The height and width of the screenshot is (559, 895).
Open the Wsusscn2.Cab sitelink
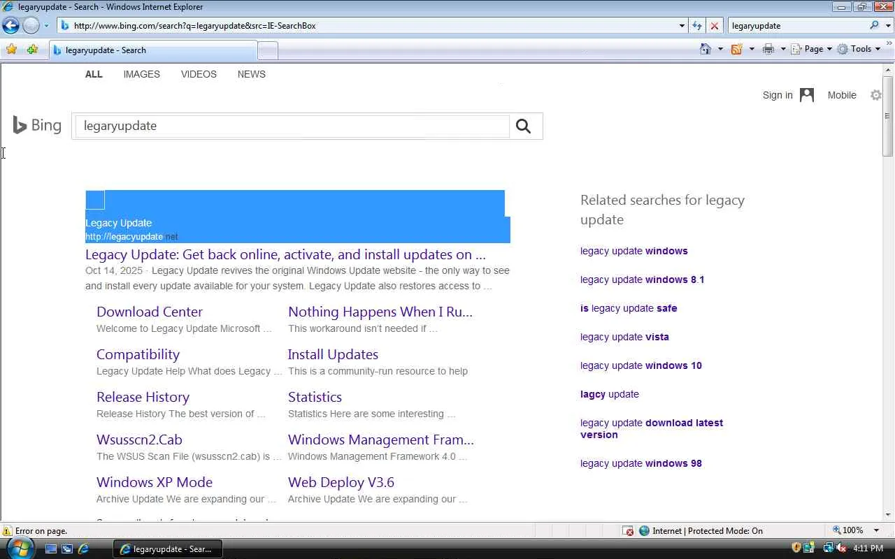pos(139,440)
